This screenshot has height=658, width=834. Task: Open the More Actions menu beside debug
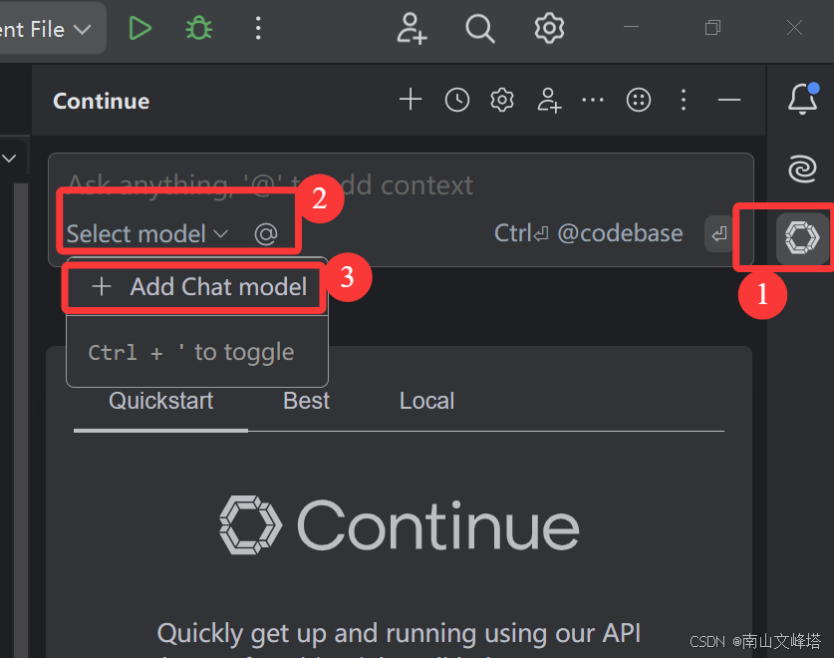coord(258,28)
